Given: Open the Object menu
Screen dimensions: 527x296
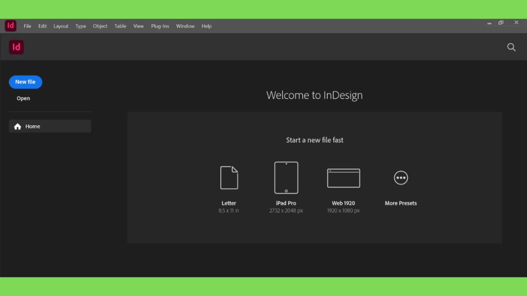Looking at the screenshot, I should [100, 26].
